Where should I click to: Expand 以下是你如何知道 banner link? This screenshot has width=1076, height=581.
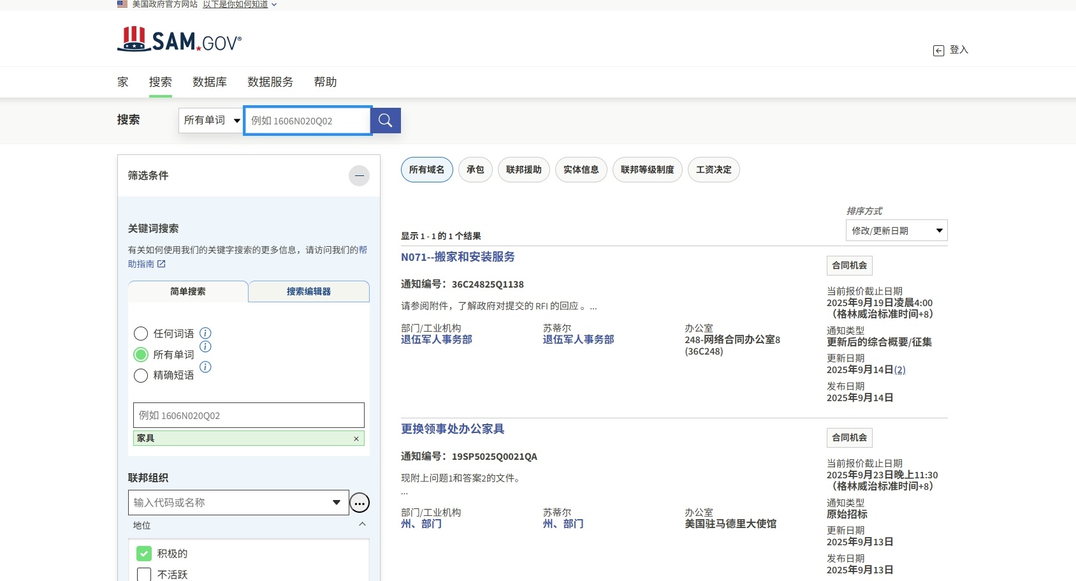pyautogui.click(x=240, y=4)
